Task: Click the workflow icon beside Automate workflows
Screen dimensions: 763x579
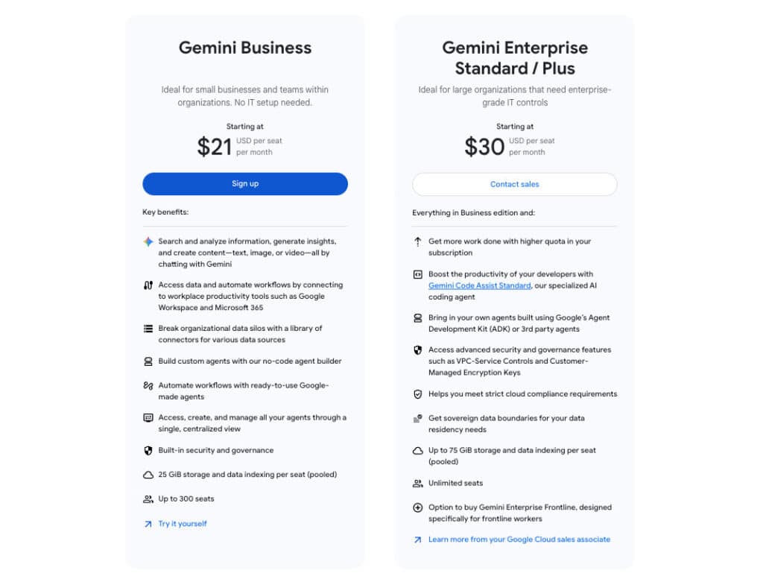Action: pyautogui.click(x=148, y=386)
